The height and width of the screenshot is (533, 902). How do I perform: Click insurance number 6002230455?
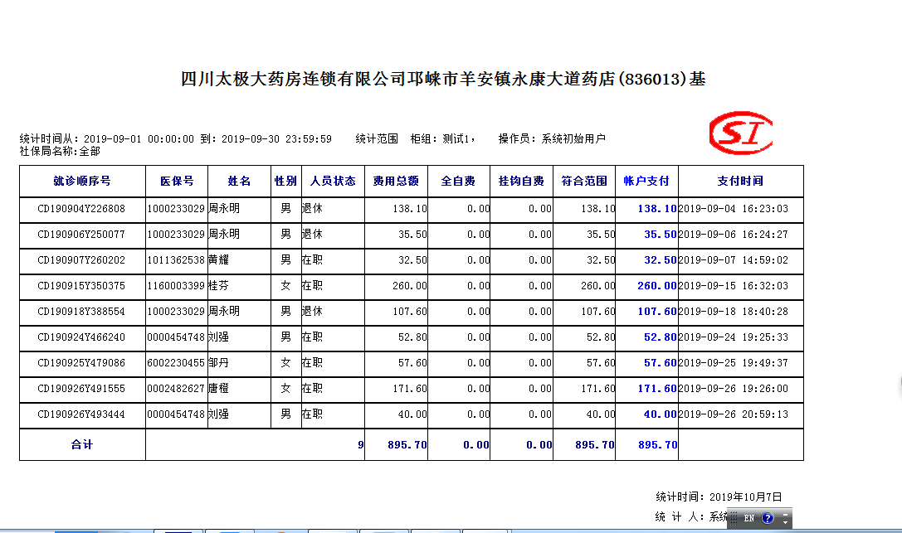176,363
